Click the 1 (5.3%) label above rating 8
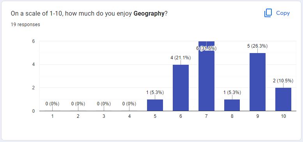303x142 pixels. (232, 92)
